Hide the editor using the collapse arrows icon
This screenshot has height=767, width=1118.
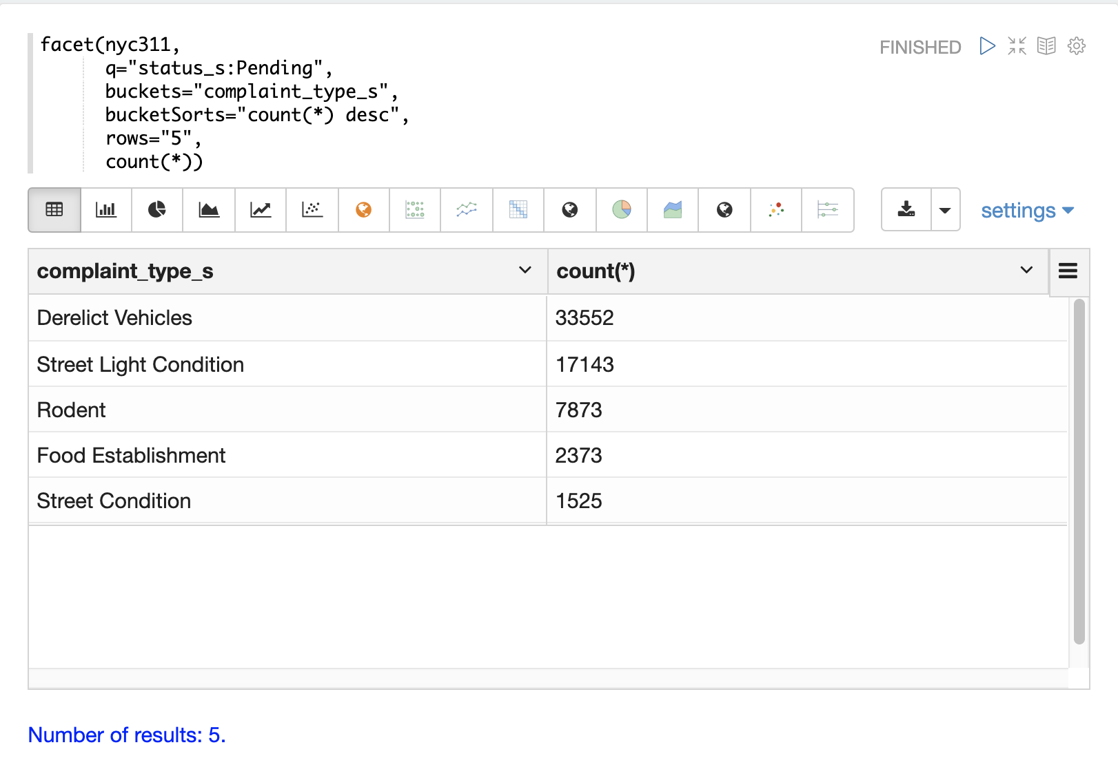pyautogui.click(x=1017, y=46)
